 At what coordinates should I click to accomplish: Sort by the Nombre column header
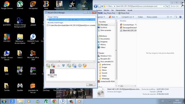pyautogui.click(x=123, y=21)
